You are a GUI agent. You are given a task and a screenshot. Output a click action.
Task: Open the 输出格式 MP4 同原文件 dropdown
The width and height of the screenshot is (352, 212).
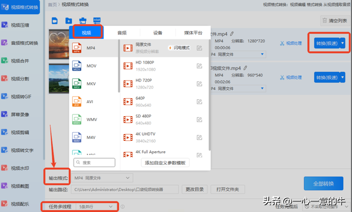(x=102, y=178)
